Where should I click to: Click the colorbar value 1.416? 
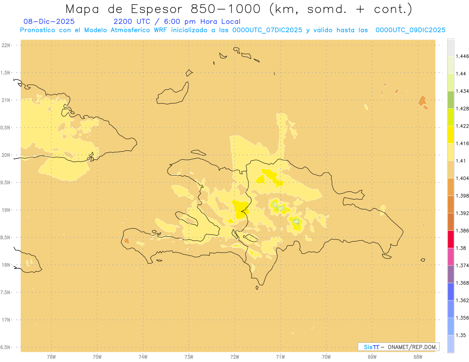coord(462,143)
